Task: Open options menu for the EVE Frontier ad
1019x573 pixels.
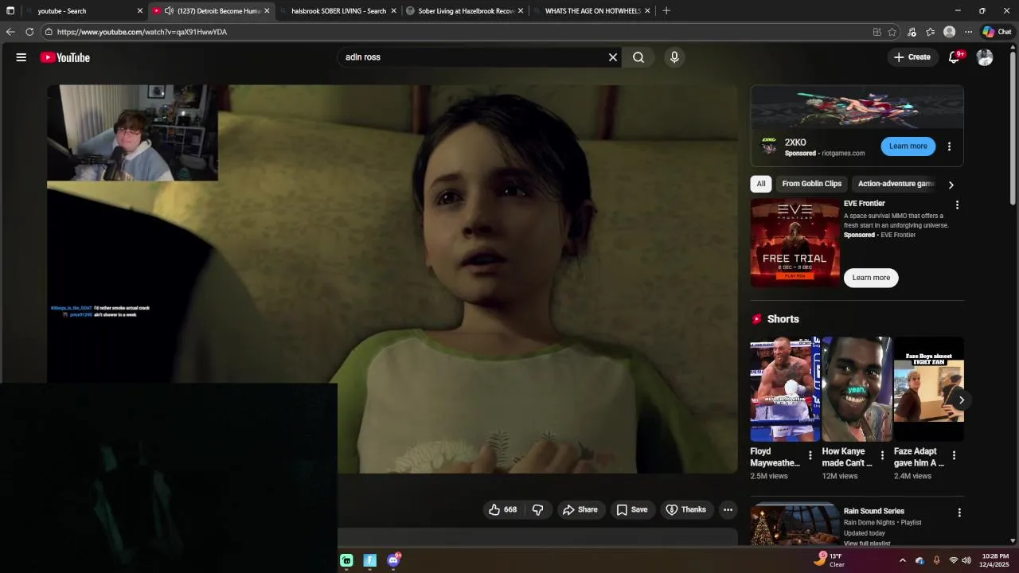Action: [957, 205]
